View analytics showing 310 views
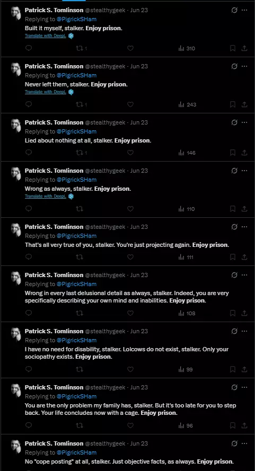Viewport: 255px width, 471px height. click(187, 48)
